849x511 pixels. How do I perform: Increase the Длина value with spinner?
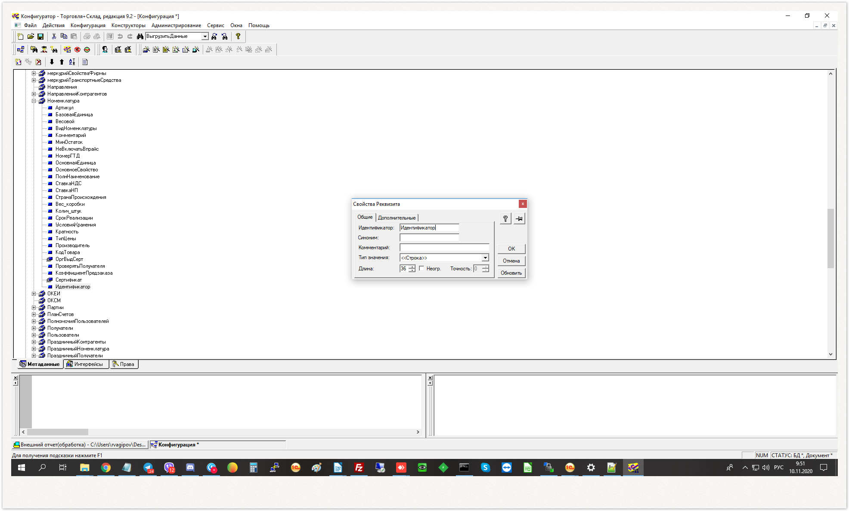412,266
